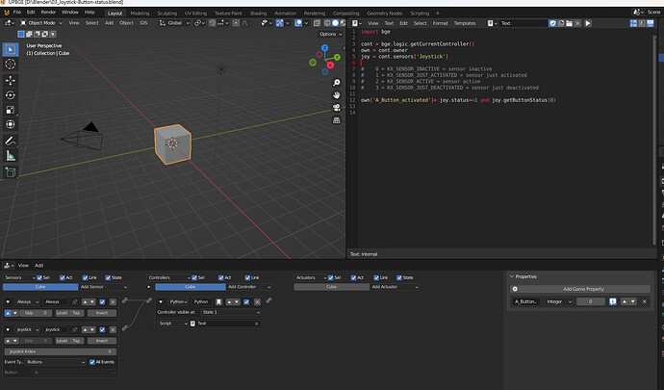Viewport: 664px width, 390px height.
Task: Open Event Type Buttons dropdown
Action: 56,362
